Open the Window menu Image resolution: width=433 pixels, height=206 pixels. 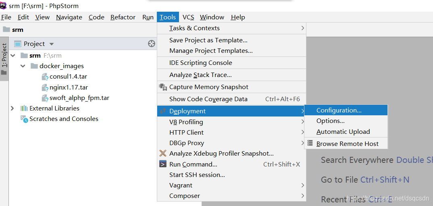212,17
